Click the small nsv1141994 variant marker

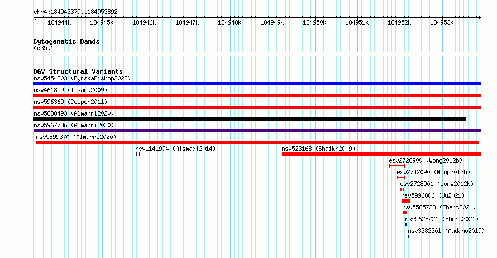138,154
